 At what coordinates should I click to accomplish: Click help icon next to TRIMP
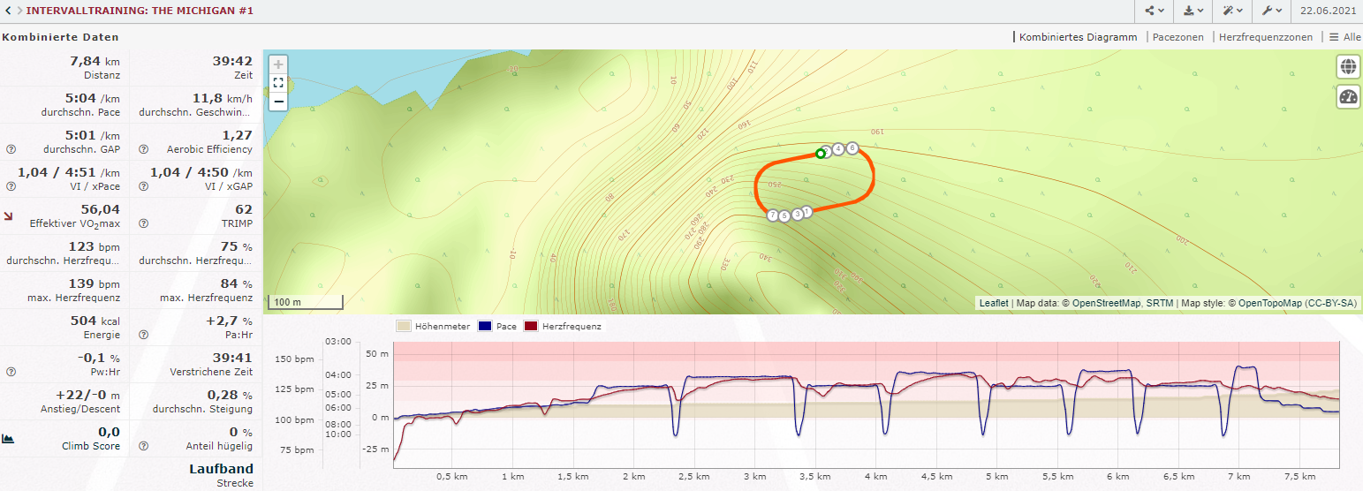coord(143,223)
